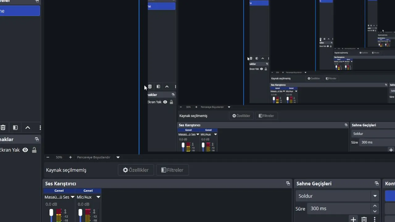395x222 pixels.
Task: Click Filtreler button in largest nested preview
Action: point(266,116)
